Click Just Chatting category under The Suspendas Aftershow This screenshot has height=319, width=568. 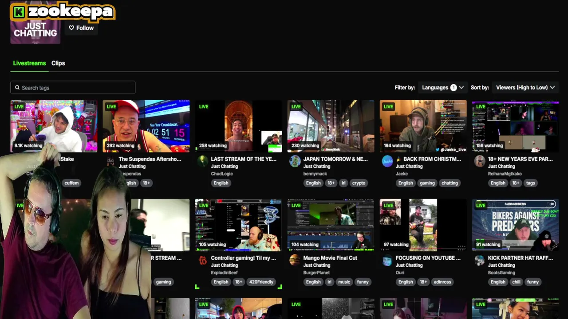click(132, 166)
